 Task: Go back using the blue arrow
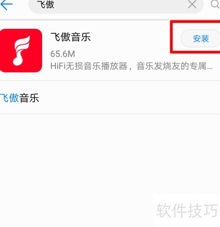point(6,4)
